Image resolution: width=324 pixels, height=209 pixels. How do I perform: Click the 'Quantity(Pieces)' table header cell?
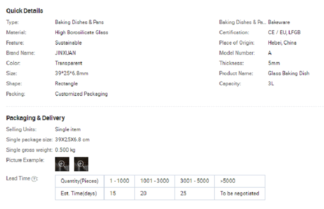(x=79, y=181)
